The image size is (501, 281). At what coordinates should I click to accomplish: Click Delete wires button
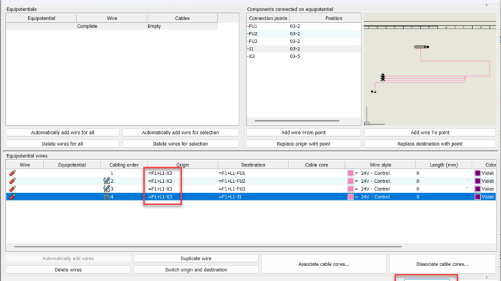[68, 269]
